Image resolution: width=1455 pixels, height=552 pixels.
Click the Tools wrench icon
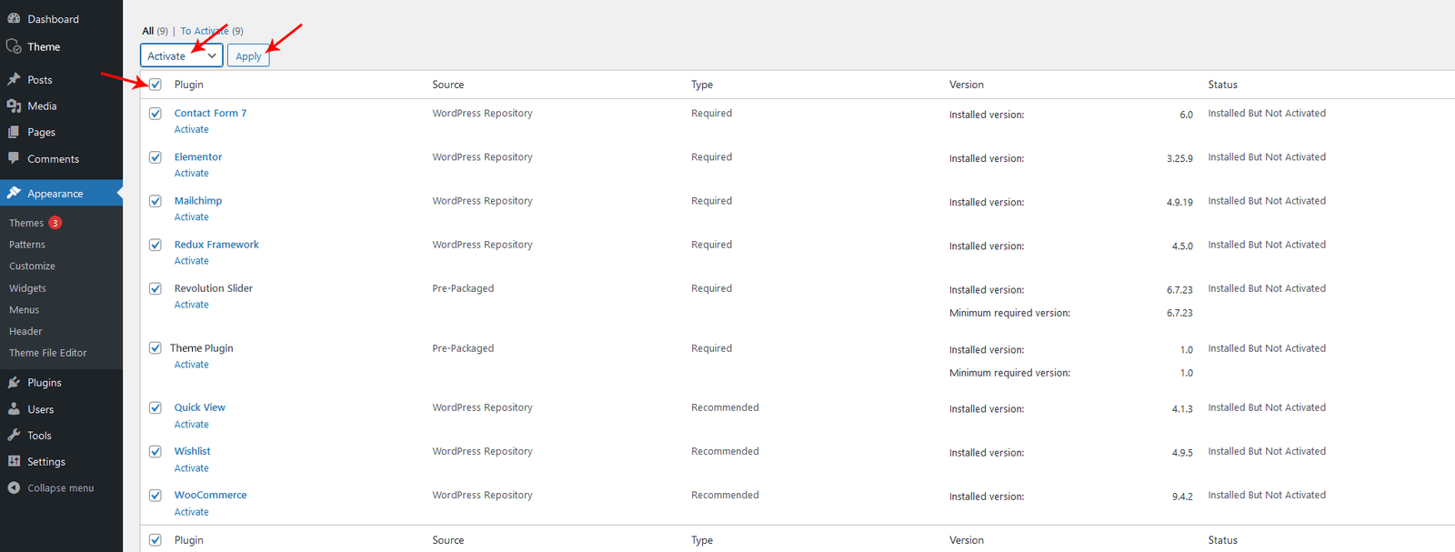tap(14, 436)
